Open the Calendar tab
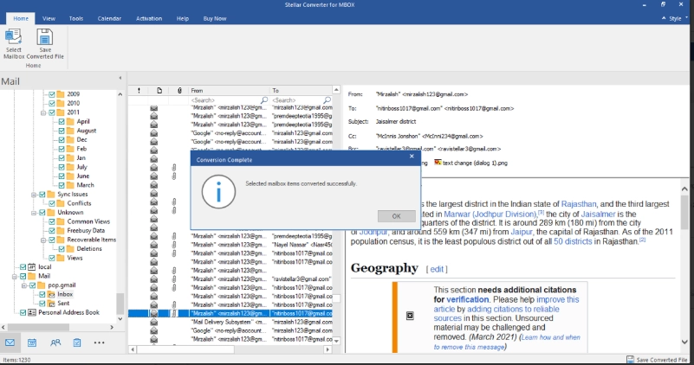The height and width of the screenshot is (365, 694). 109,18
